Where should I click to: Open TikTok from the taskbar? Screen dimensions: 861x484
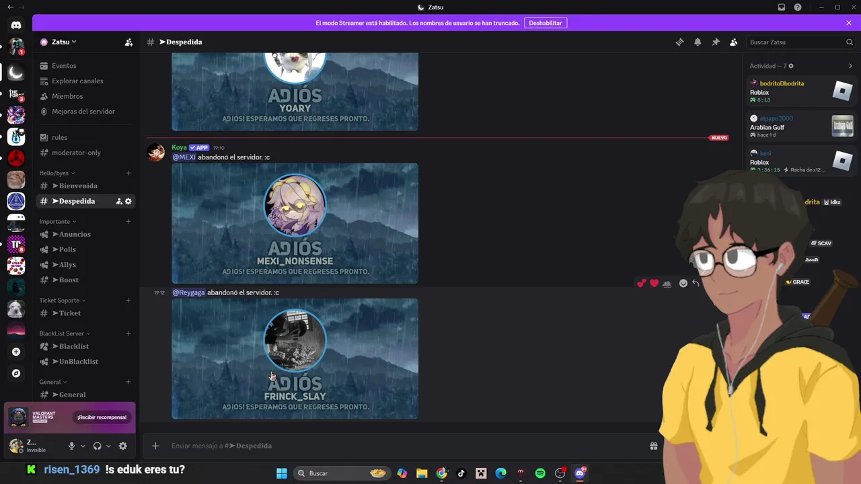pos(461,473)
